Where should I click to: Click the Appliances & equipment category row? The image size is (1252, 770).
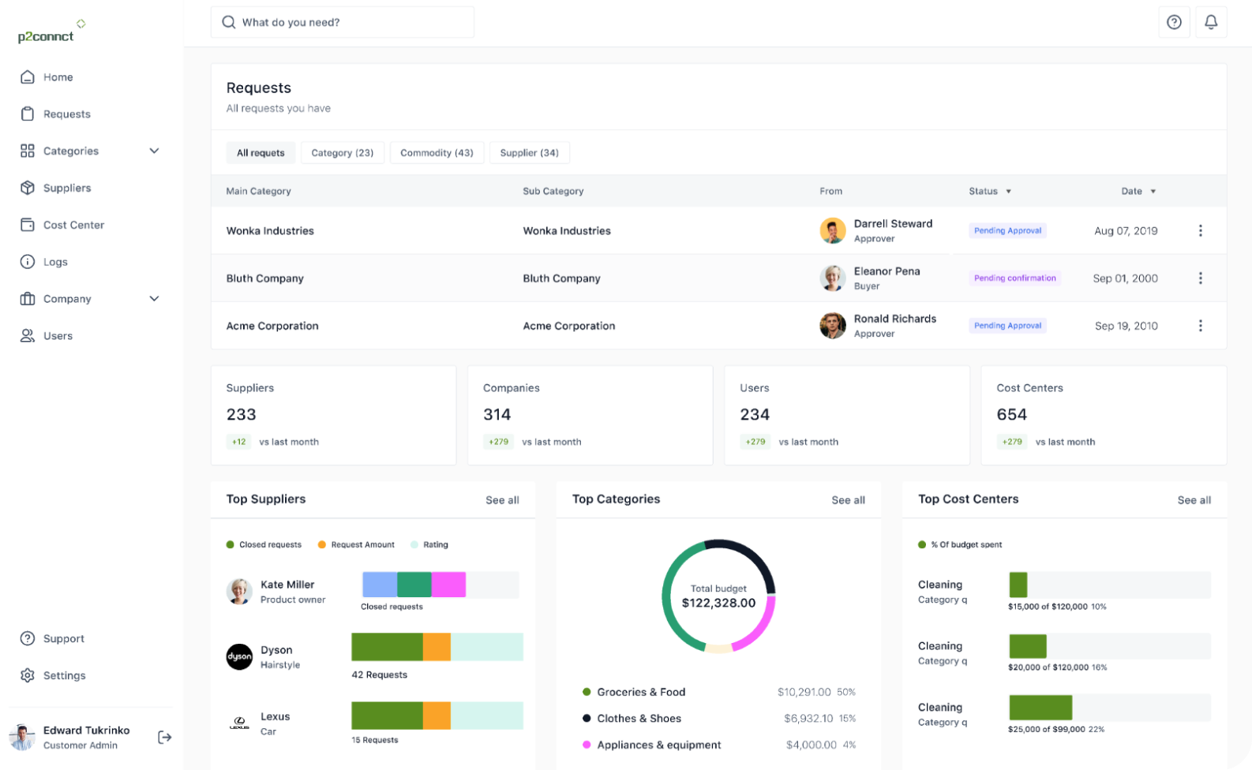coord(719,745)
